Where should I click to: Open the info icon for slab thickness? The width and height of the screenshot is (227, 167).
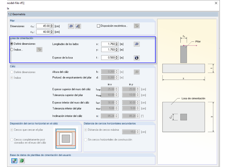coord(136,58)
